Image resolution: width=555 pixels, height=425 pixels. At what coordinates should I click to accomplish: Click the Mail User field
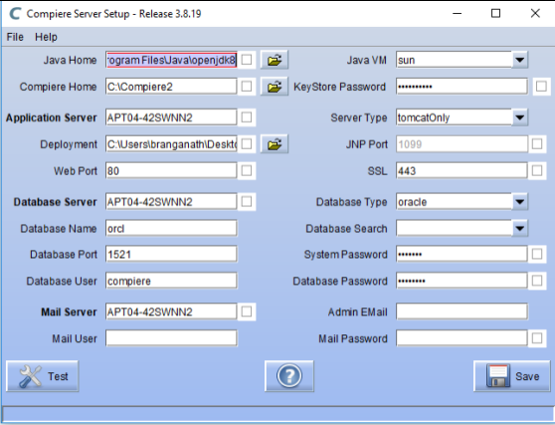click(171, 338)
